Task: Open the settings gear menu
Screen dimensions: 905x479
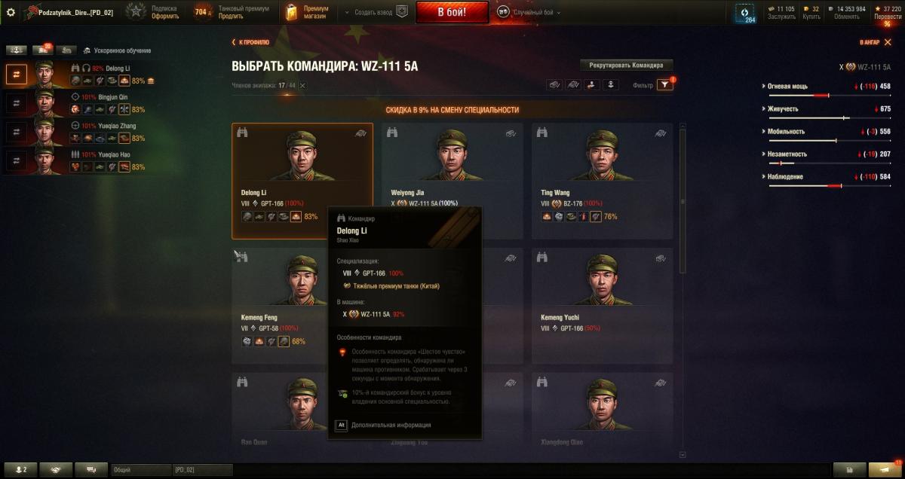Action: click(x=11, y=12)
